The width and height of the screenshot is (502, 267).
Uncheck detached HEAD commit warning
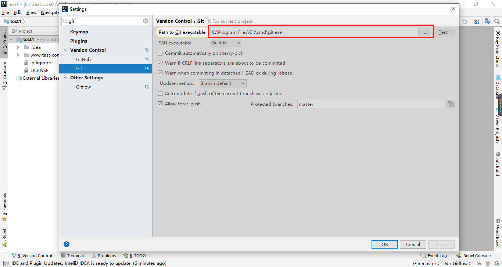[x=160, y=73]
